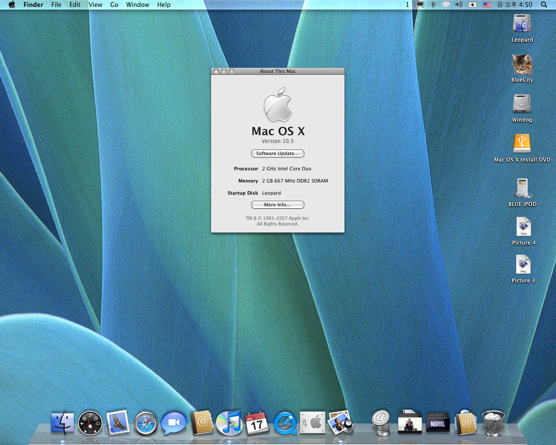This screenshot has width=556, height=445.
Task: Open Finder from the Dock
Action: coord(63,423)
